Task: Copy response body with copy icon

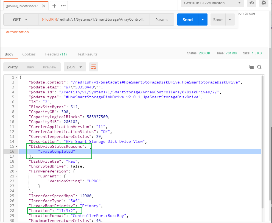Action: [251, 67]
